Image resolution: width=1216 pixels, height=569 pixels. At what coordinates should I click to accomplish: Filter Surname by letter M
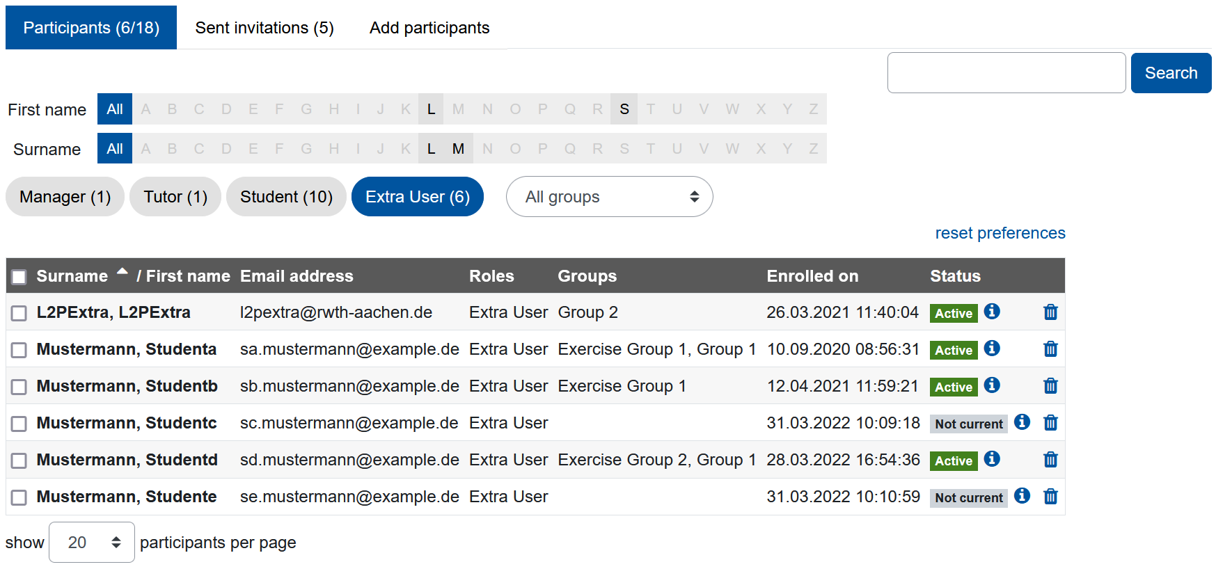pos(458,149)
